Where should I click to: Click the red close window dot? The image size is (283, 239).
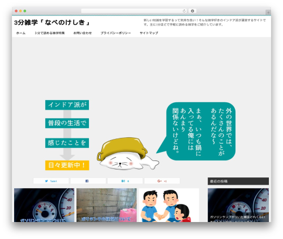[x=16, y=11]
